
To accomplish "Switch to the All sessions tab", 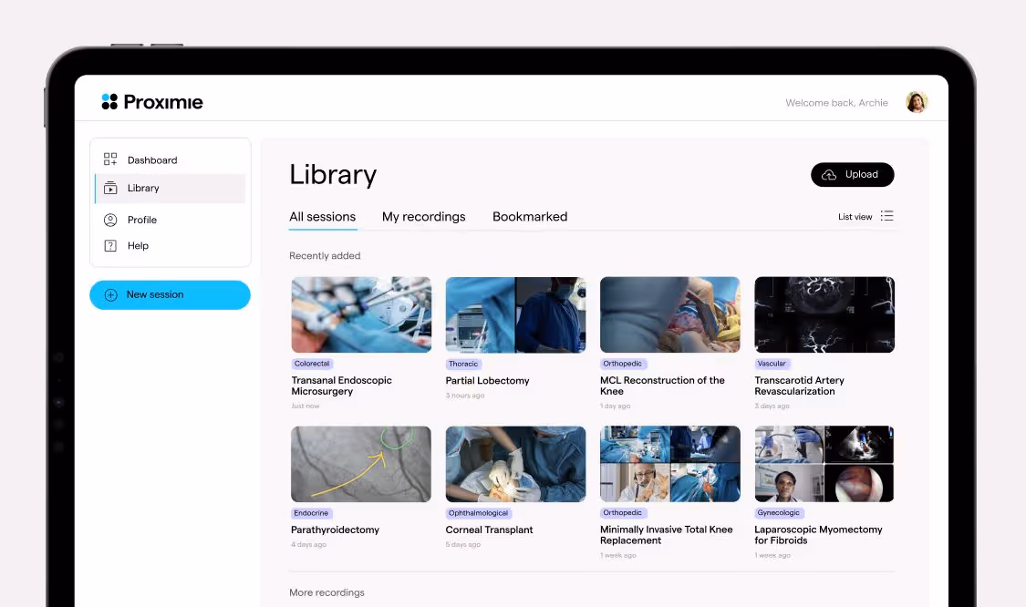I will click(x=323, y=217).
